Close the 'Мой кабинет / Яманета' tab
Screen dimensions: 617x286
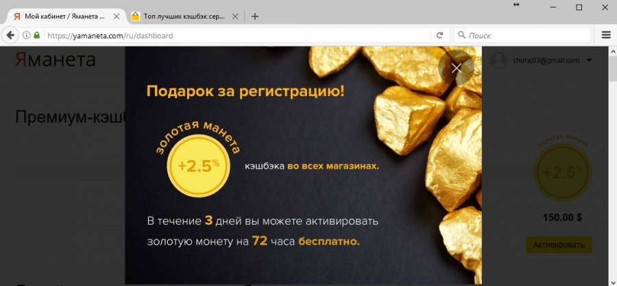click(x=117, y=16)
